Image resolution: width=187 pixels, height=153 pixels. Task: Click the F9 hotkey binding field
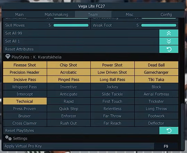tap(166, 146)
